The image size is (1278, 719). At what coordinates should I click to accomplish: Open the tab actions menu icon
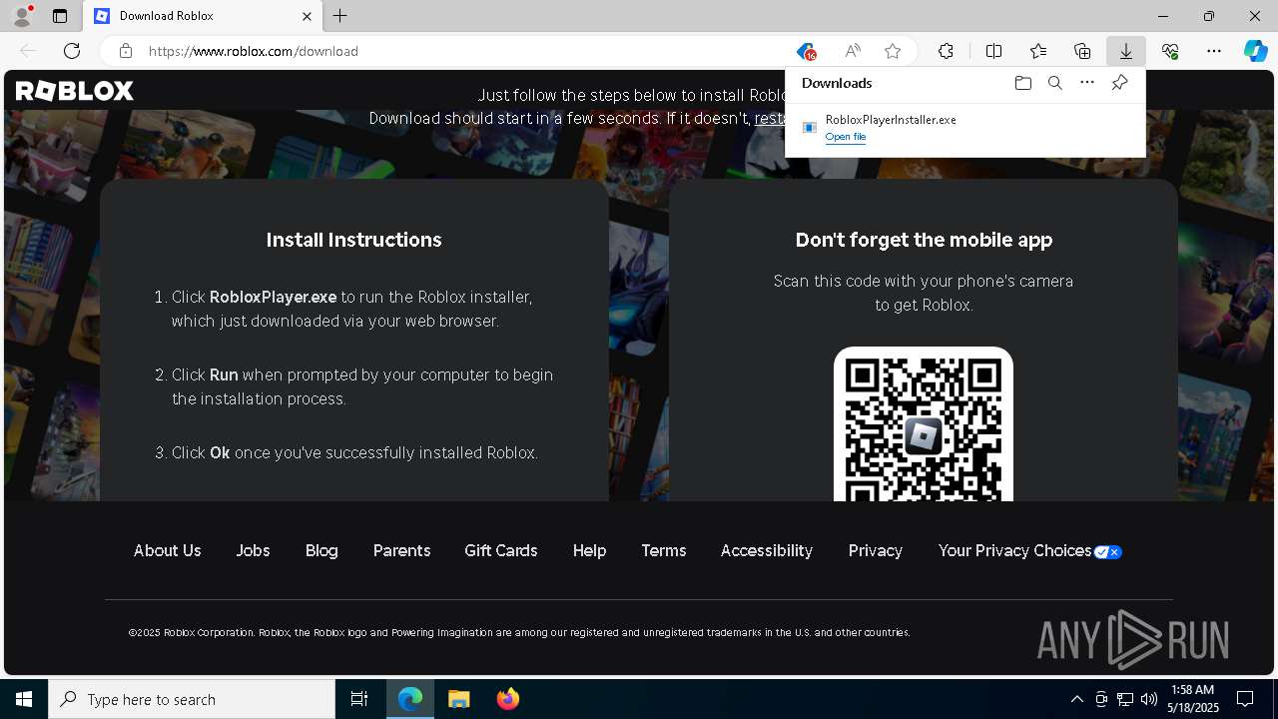[x=60, y=16]
